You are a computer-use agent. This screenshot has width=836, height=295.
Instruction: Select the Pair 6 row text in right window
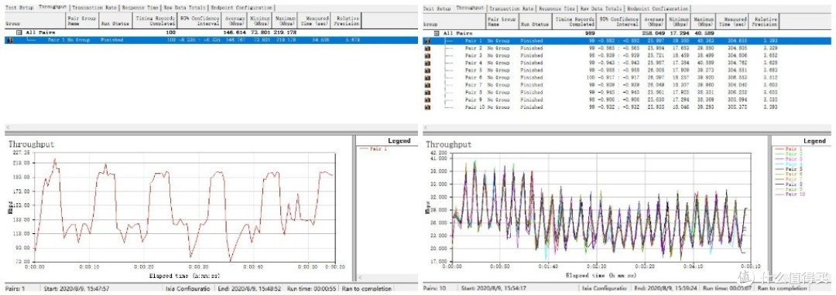click(474, 77)
